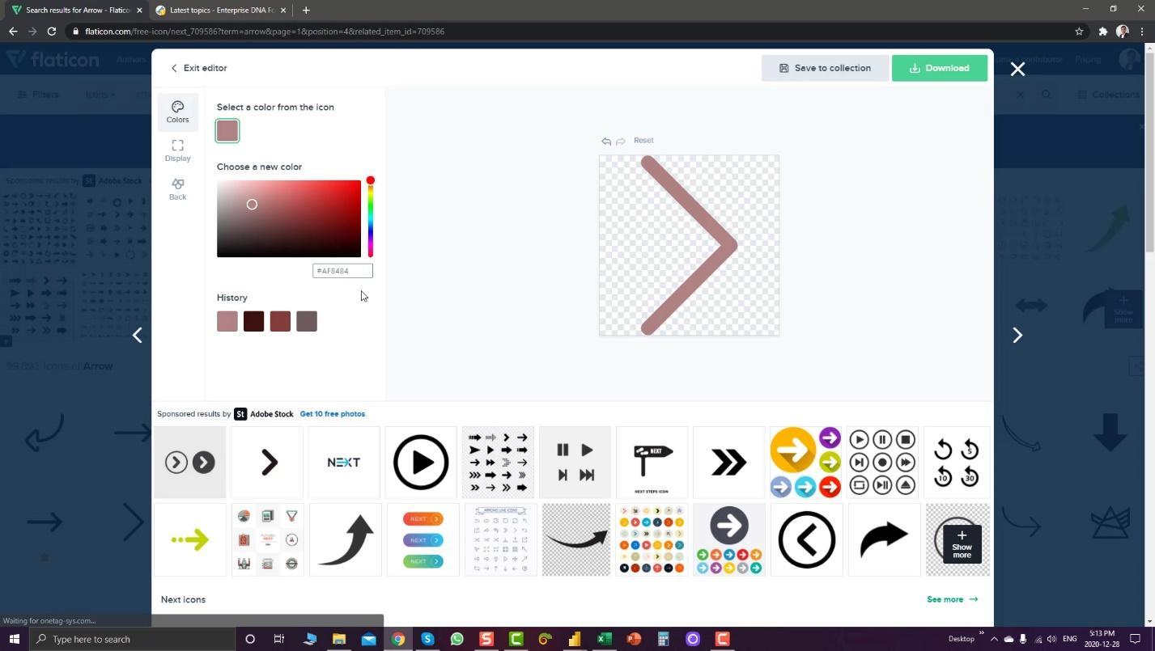
Task: Redo edit with the redo arrow
Action: point(621,142)
